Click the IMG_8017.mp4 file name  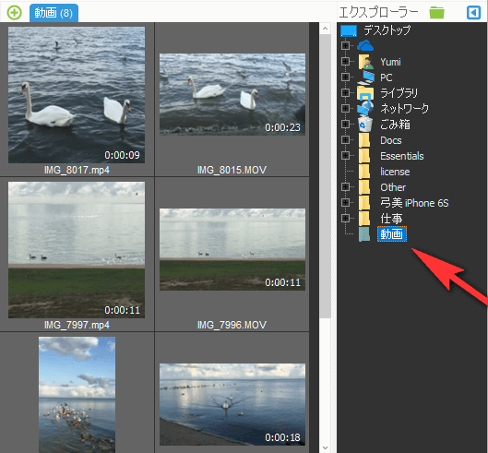click(77, 170)
